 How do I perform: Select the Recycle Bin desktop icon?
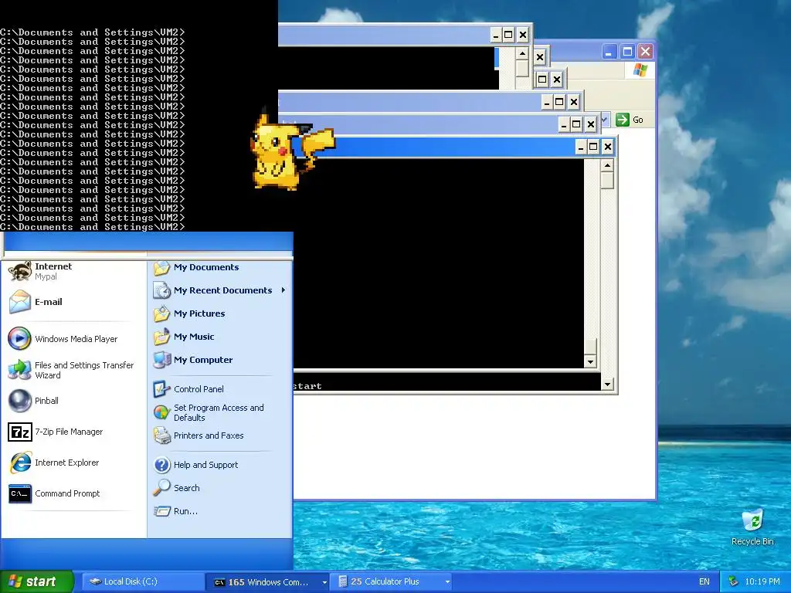coord(752,527)
